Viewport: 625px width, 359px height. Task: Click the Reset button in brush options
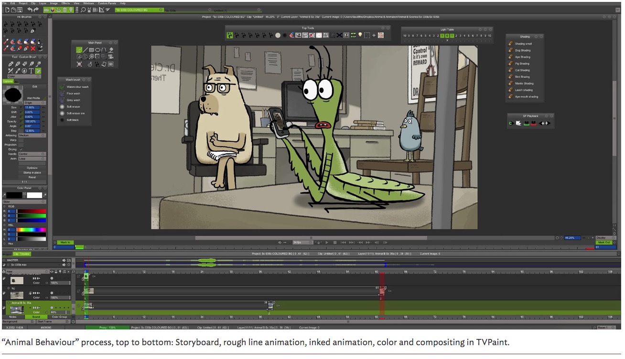32,177
